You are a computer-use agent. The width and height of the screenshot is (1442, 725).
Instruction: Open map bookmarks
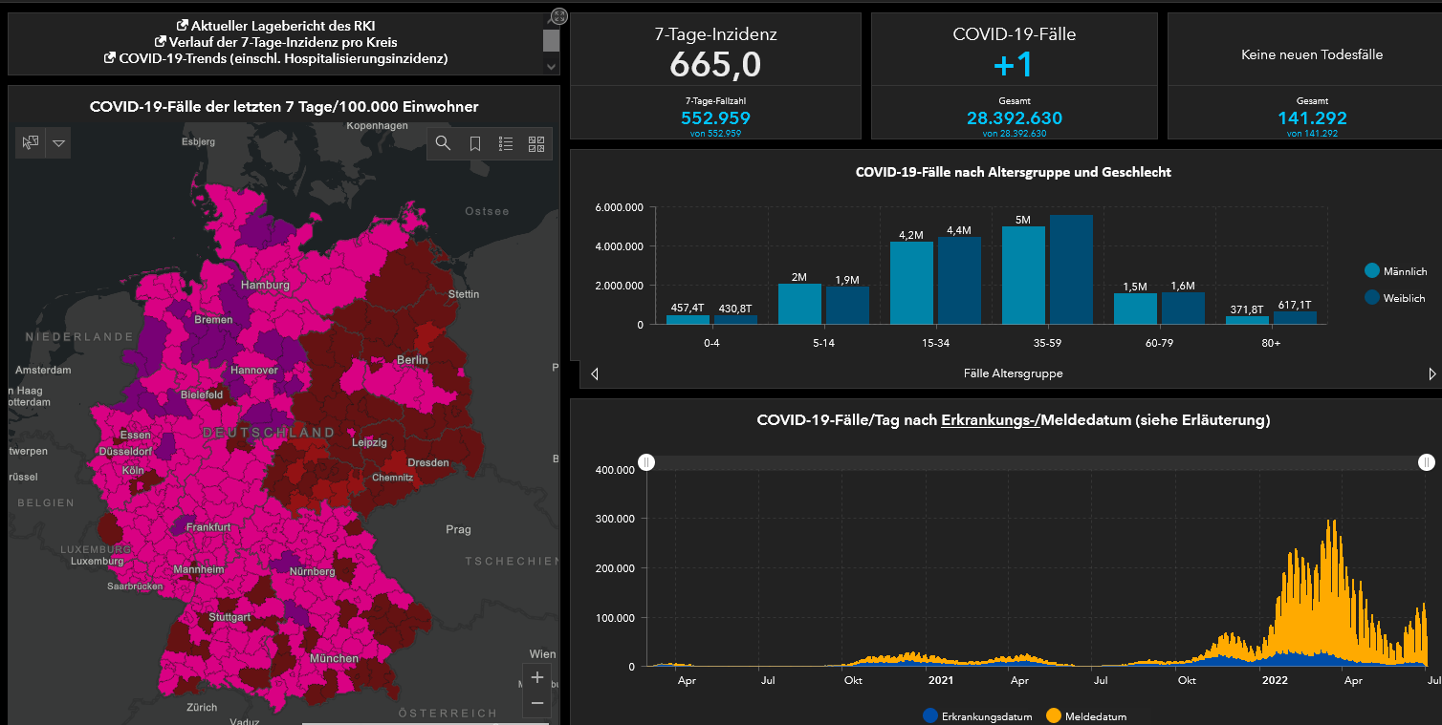pyautogui.click(x=474, y=143)
